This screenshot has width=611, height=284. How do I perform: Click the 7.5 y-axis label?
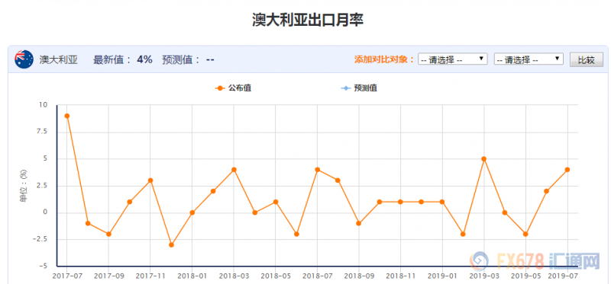pos(41,132)
